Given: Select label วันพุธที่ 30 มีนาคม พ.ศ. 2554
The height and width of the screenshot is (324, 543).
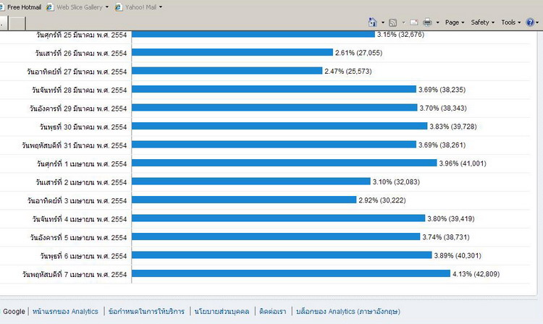Looking at the screenshot, I should click(x=83, y=127).
